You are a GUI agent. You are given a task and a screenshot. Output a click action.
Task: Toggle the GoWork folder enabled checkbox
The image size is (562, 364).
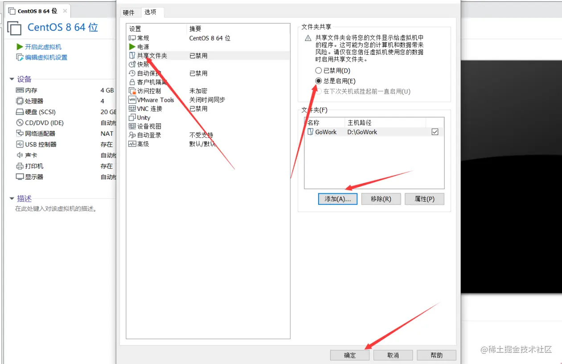pos(435,132)
